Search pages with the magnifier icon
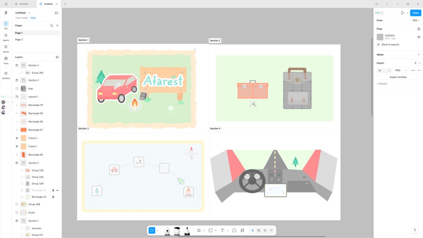Screen dimensions: 423x238 coord(52,25)
